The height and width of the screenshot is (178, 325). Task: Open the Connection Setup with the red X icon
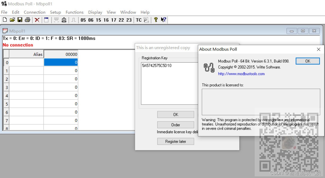[37, 20]
